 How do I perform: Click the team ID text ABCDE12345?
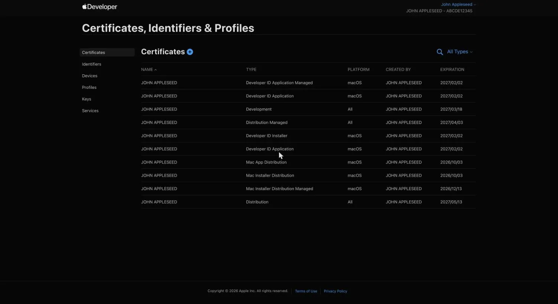click(x=459, y=11)
